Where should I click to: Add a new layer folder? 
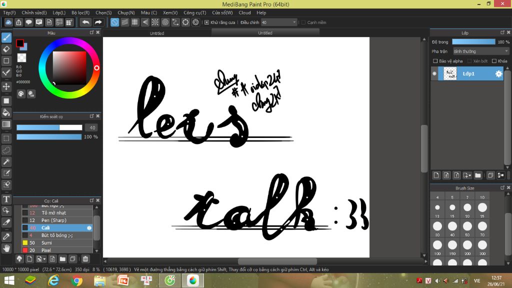pyautogui.click(x=478, y=175)
